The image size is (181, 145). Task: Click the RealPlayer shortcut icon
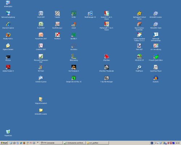tap(139, 67)
